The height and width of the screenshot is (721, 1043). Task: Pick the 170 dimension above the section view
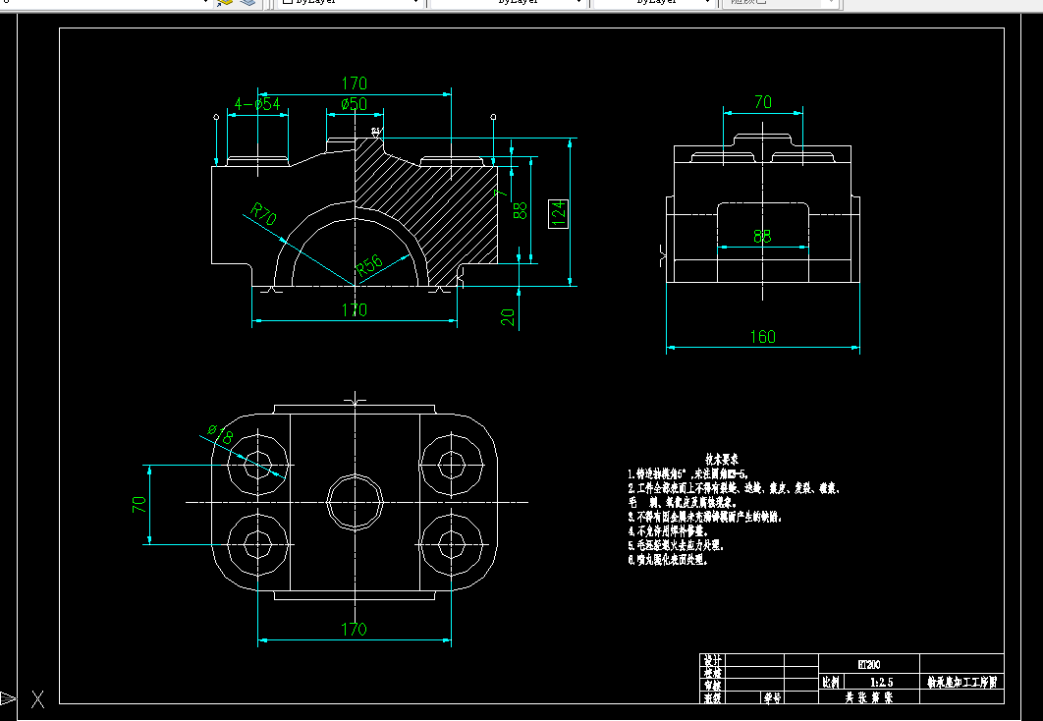(x=354, y=83)
